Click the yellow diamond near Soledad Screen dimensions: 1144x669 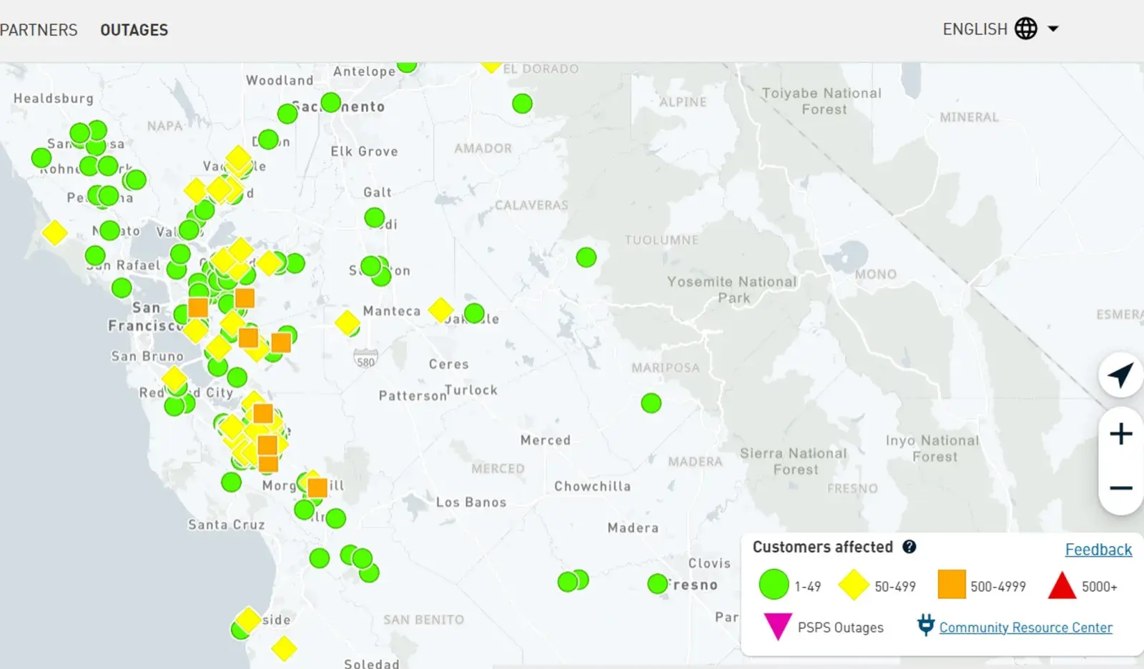pos(284,649)
